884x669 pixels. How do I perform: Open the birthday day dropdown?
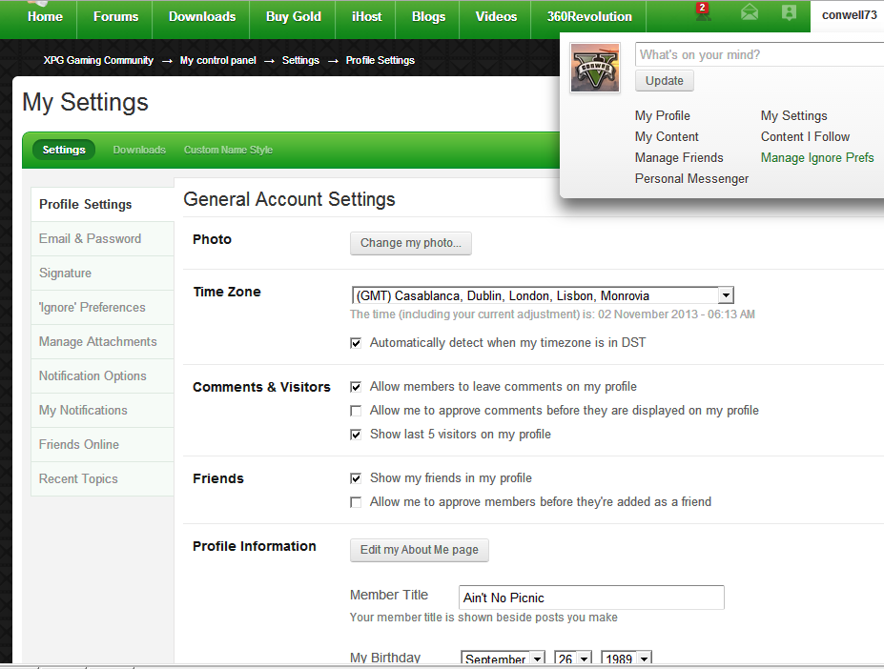click(584, 659)
